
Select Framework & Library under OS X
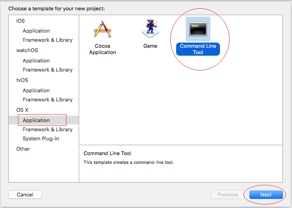[x=47, y=129]
